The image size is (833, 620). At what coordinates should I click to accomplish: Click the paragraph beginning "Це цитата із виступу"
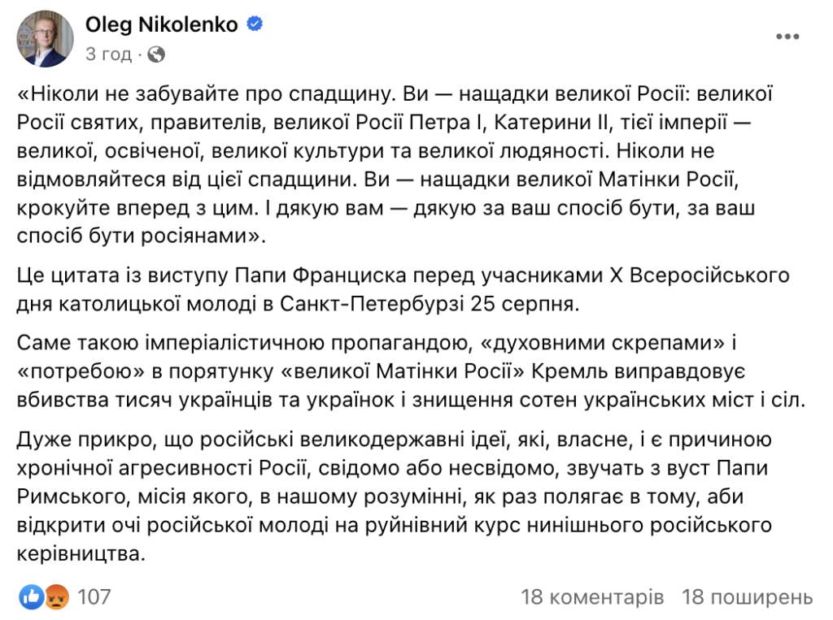(403, 290)
